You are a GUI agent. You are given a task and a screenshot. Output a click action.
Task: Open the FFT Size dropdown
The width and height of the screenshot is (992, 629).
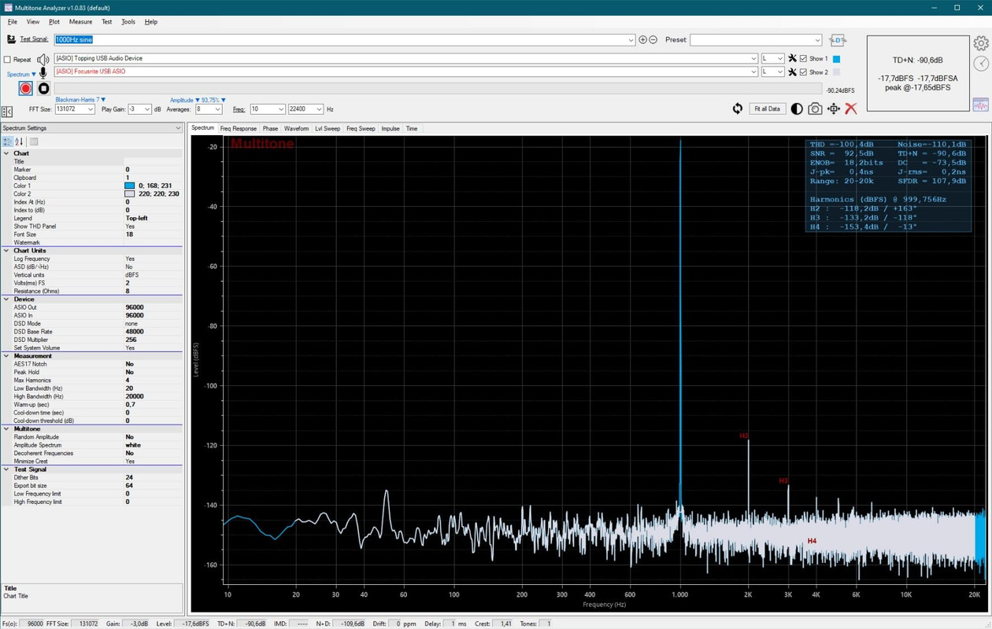point(91,109)
